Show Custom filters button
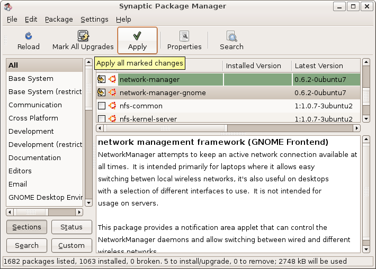 coord(71,245)
